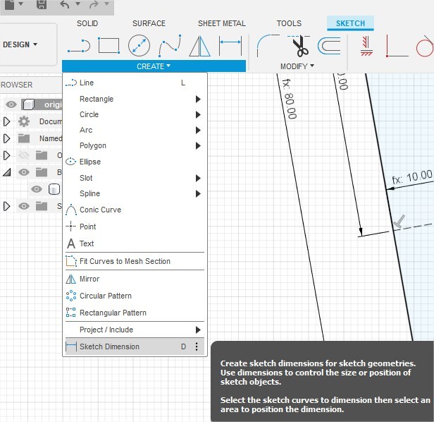Viewport: 434px width, 422px height.
Task: Click the Save icon
Action: coord(42,5)
